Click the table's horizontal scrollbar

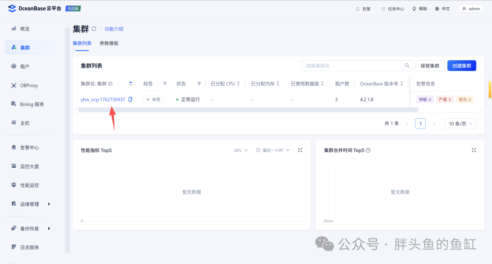coord(248,110)
